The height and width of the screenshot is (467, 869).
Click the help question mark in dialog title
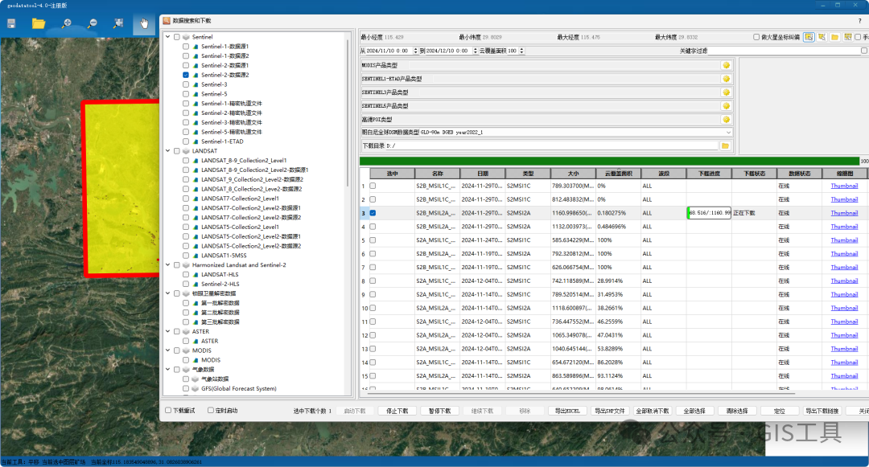pos(859,21)
